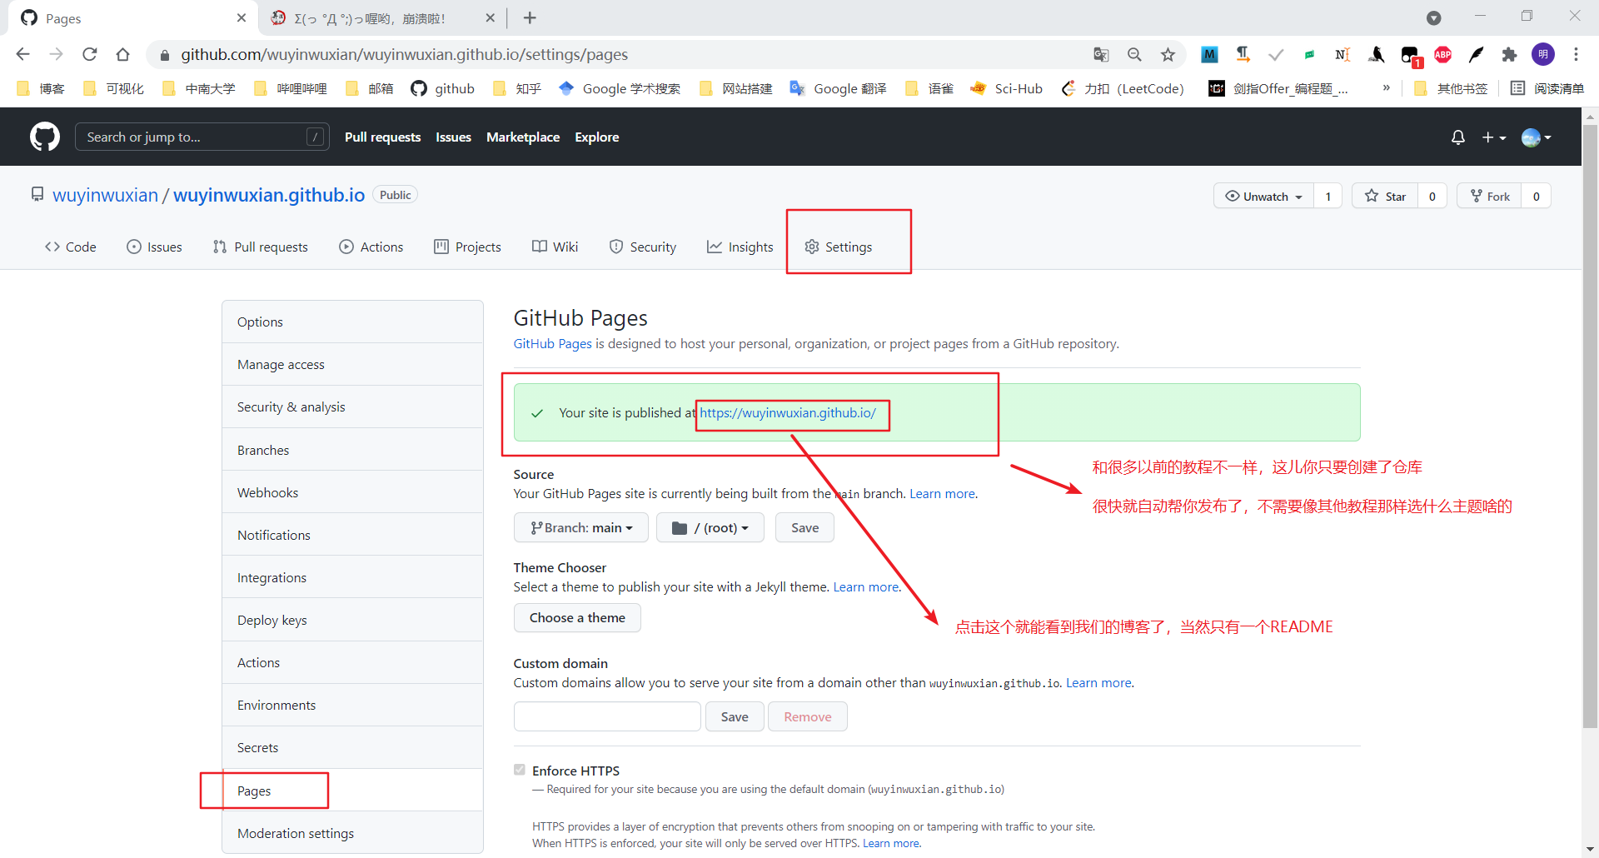The image size is (1599, 858).
Task: Select Manage access in sidebar
Action: (x=352, y=364)
